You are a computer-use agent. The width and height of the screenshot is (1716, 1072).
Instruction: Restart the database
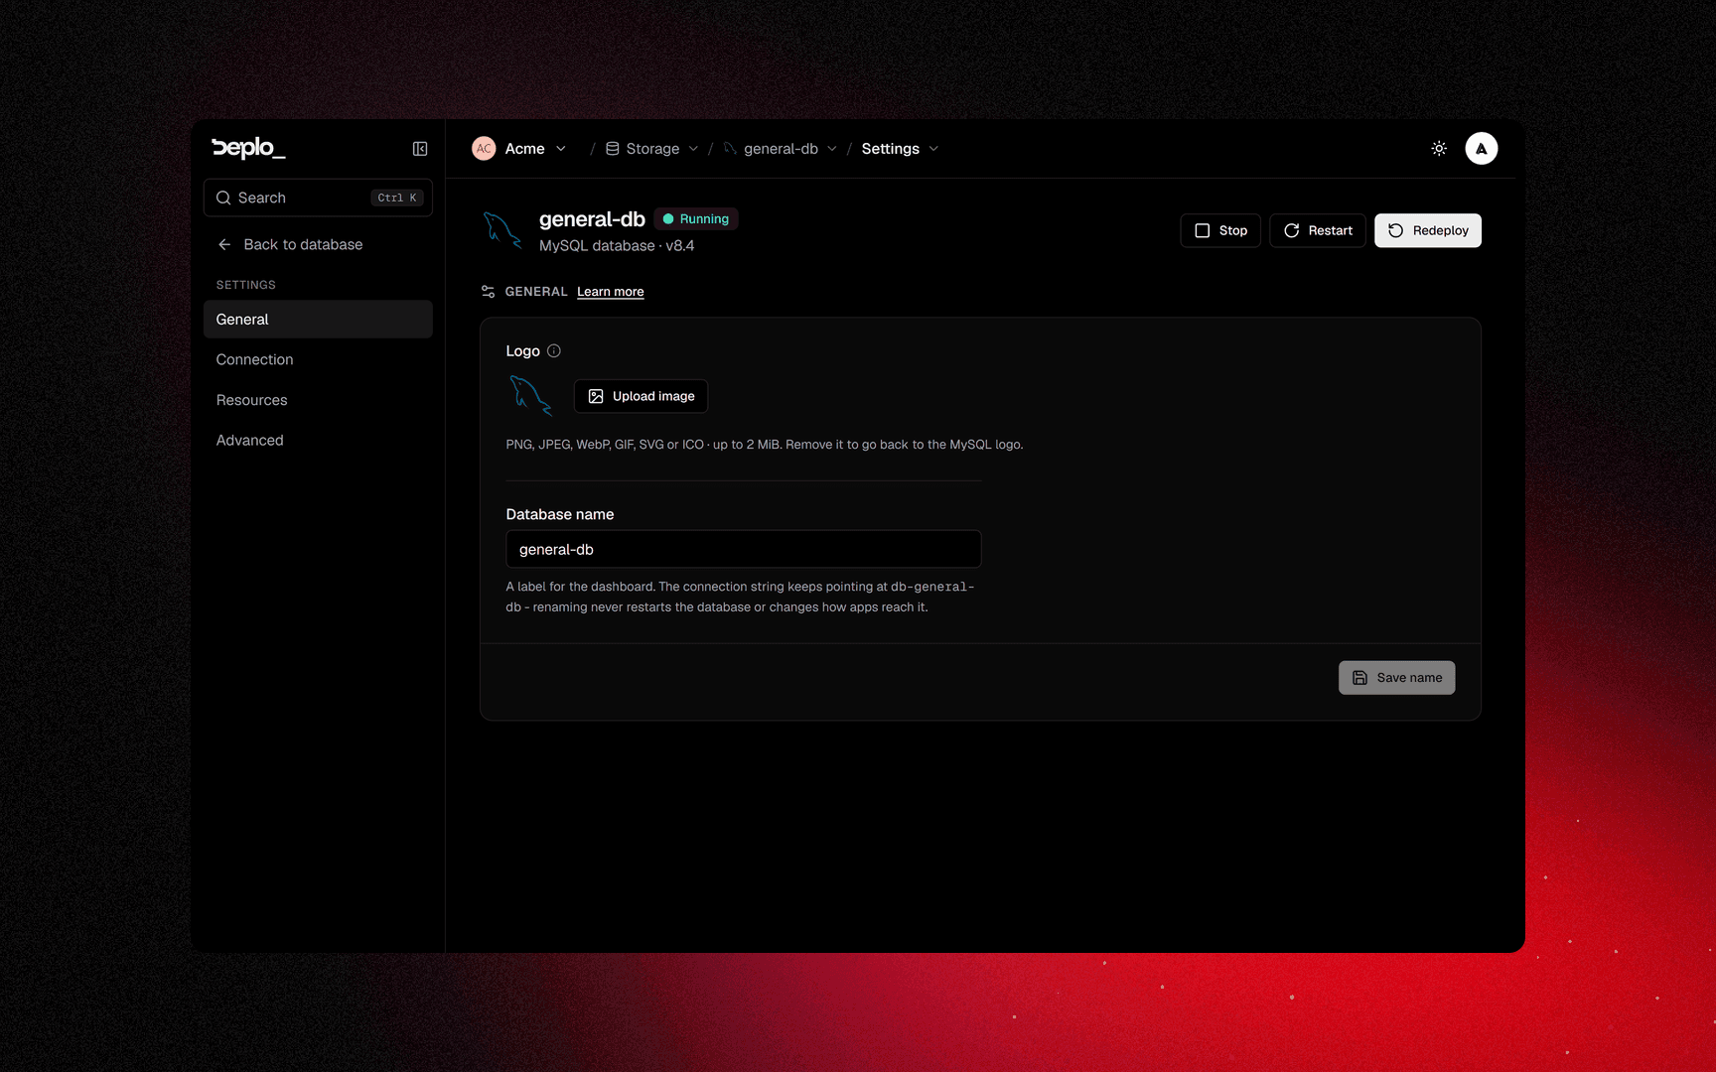[x=1318, y=230]
